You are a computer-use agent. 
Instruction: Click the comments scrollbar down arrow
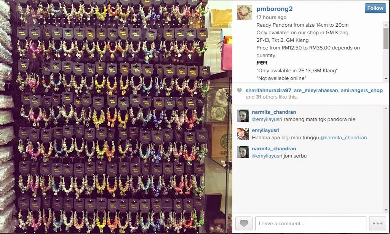point(386,210)
